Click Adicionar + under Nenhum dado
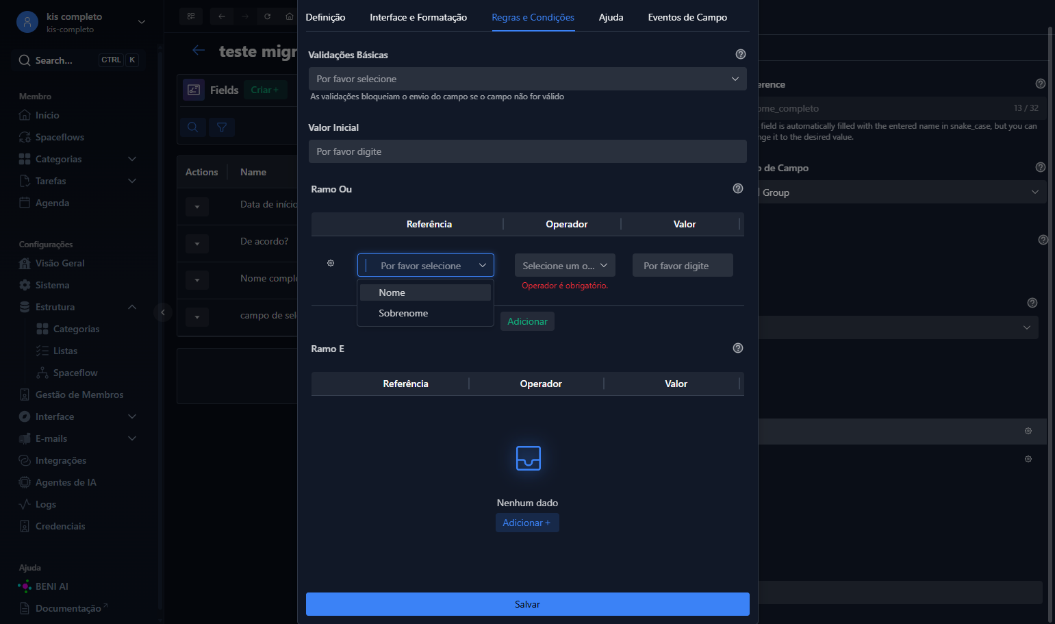Image resolution: width=1055 pixels, height=624 pixels. pyautogui.click(x=526, y=523)
